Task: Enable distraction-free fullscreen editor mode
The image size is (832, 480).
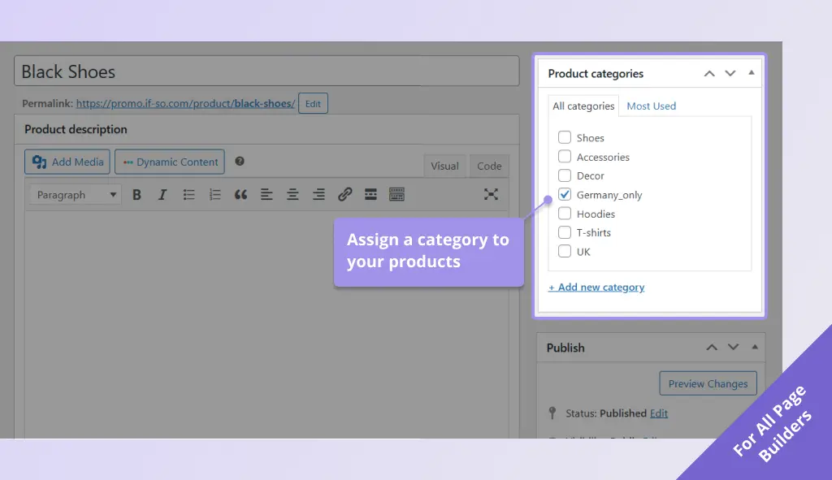Action: 491,195
